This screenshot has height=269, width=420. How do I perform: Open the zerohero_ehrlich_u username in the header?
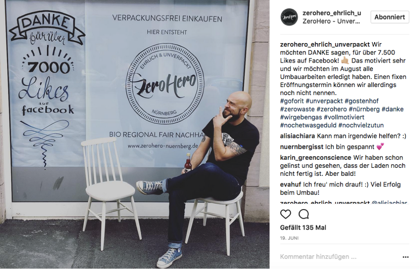click(331, 13)
